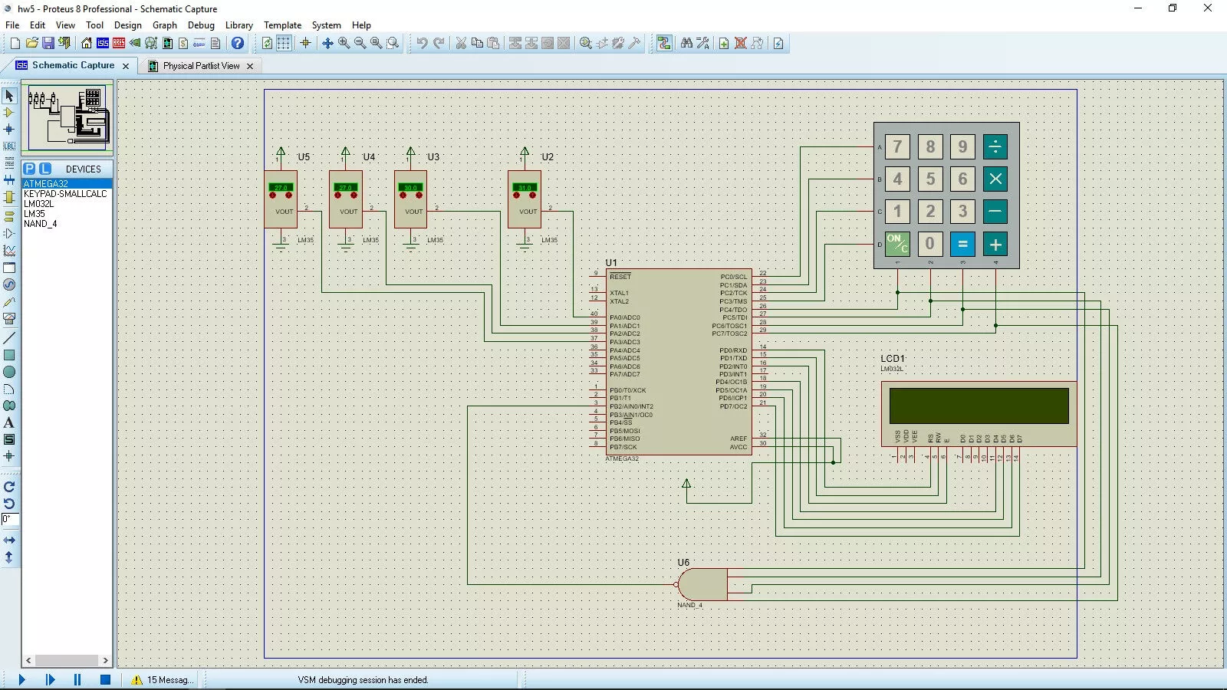Viewport: 1227px width, 690px height.
Task: Open the 15 Messages warning log
Action: 162,680
